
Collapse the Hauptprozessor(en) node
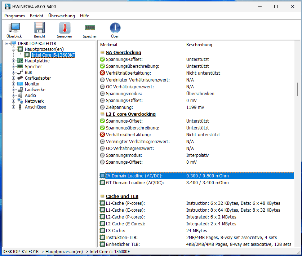click(x=13, y=49)
